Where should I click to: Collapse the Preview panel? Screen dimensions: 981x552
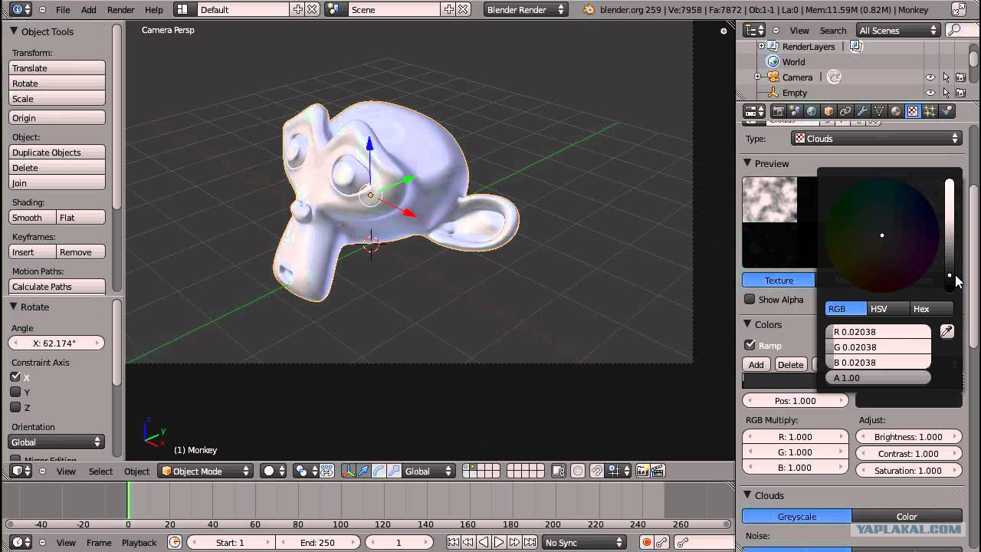(747, 163)
